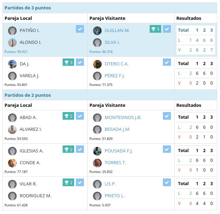Click the avatar of CONDE A.

click(12, 163)
